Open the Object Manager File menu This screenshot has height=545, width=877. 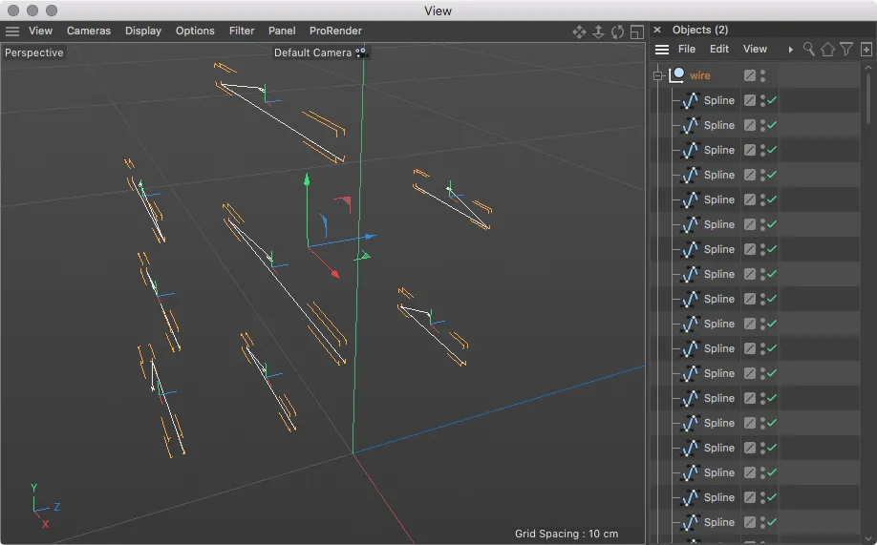coord(687,49)
